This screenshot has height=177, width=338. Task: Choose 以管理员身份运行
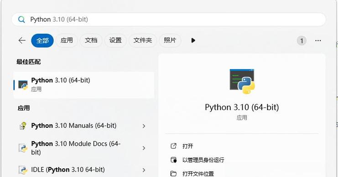203,160
